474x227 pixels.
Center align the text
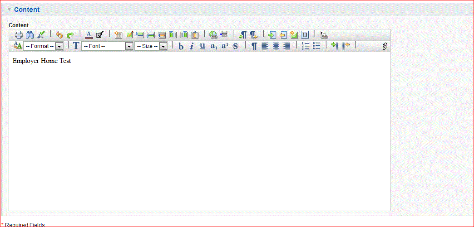pos(276,46)
